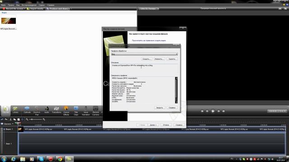Open the Правка menu
This screenshot has height=162, width=289.
click(11, 5)
